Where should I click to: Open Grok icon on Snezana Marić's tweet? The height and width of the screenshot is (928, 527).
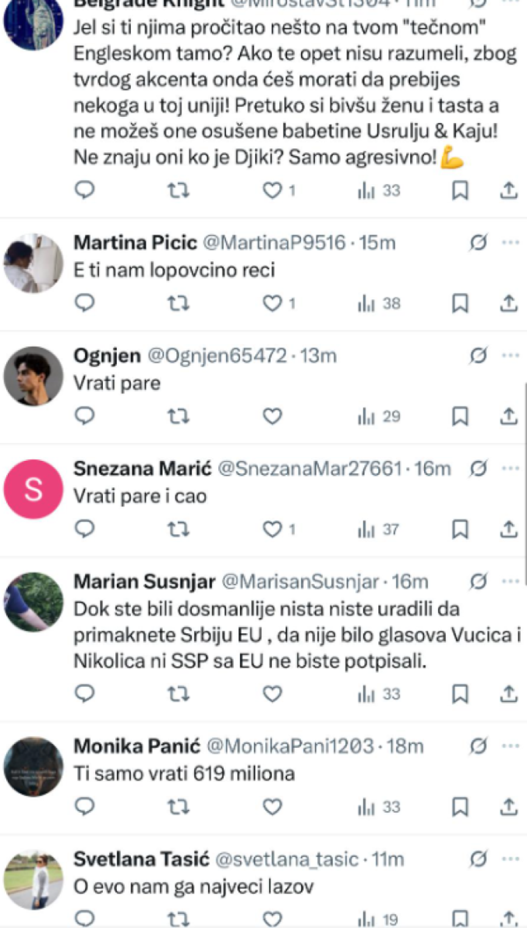point(478,469)
